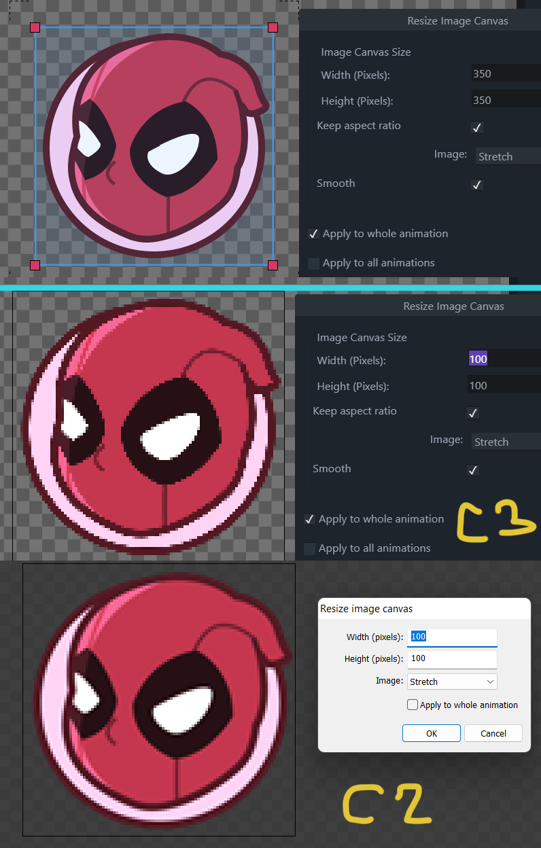Click the top-right red selection handle
Image resolution: width=541 pixels, height=848 pixels.
click(x=273, y=27)
